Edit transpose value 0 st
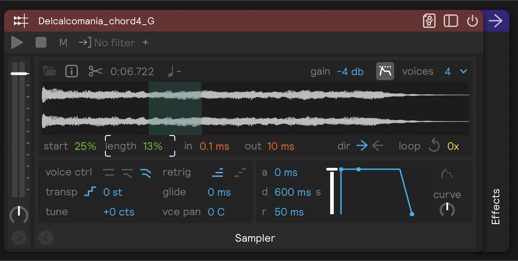Screen dimensions: 518x261 113,192
